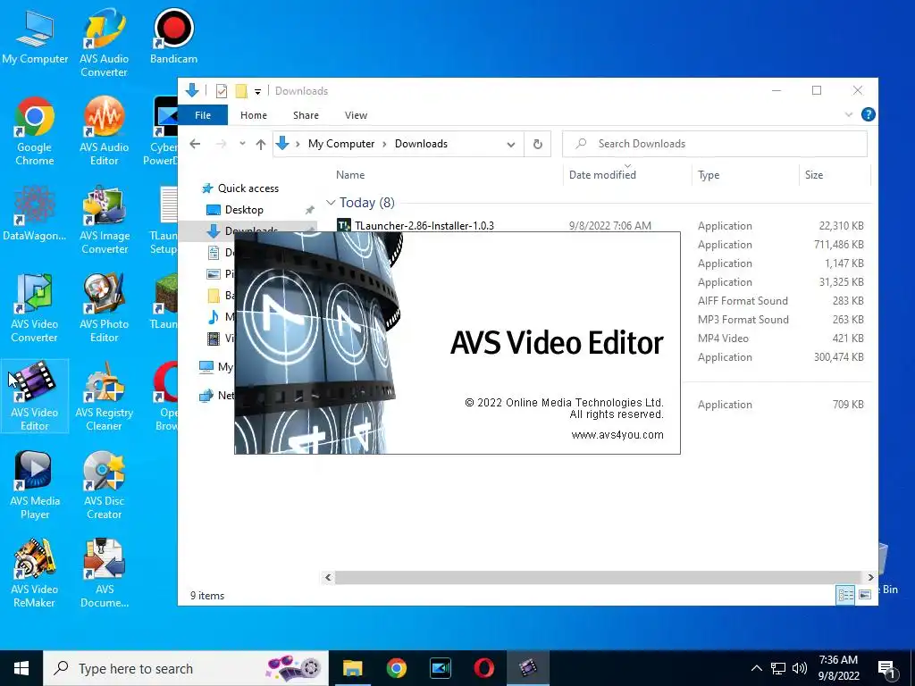Open taskbar clock and date
915x686 pixels.
click(x=838, y=668)
